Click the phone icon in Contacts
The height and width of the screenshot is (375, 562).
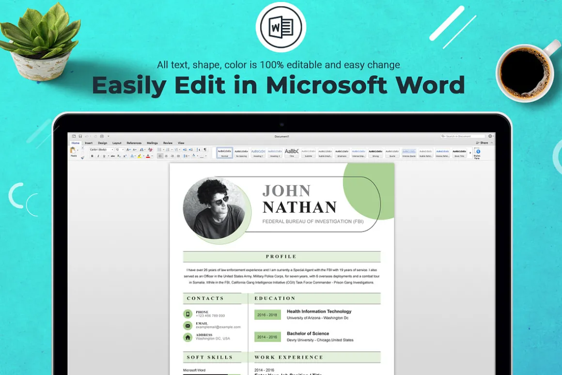tap(188, 314)
